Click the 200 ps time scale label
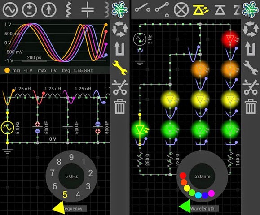Image resolution: width=260 pixels, height=215 pixels. pos(34,57)
